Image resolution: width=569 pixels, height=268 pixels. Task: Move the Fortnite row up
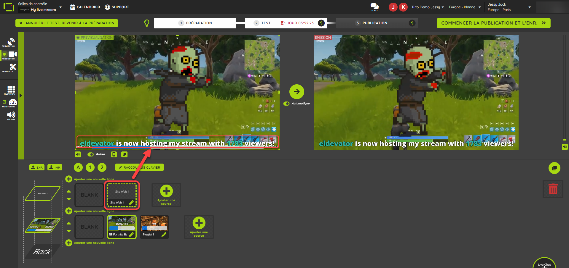click(x=69, y=223)
